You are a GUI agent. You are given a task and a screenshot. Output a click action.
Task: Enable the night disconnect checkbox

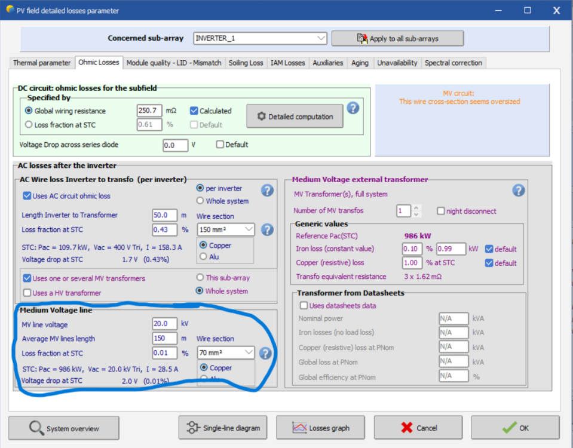pos(442,211)
